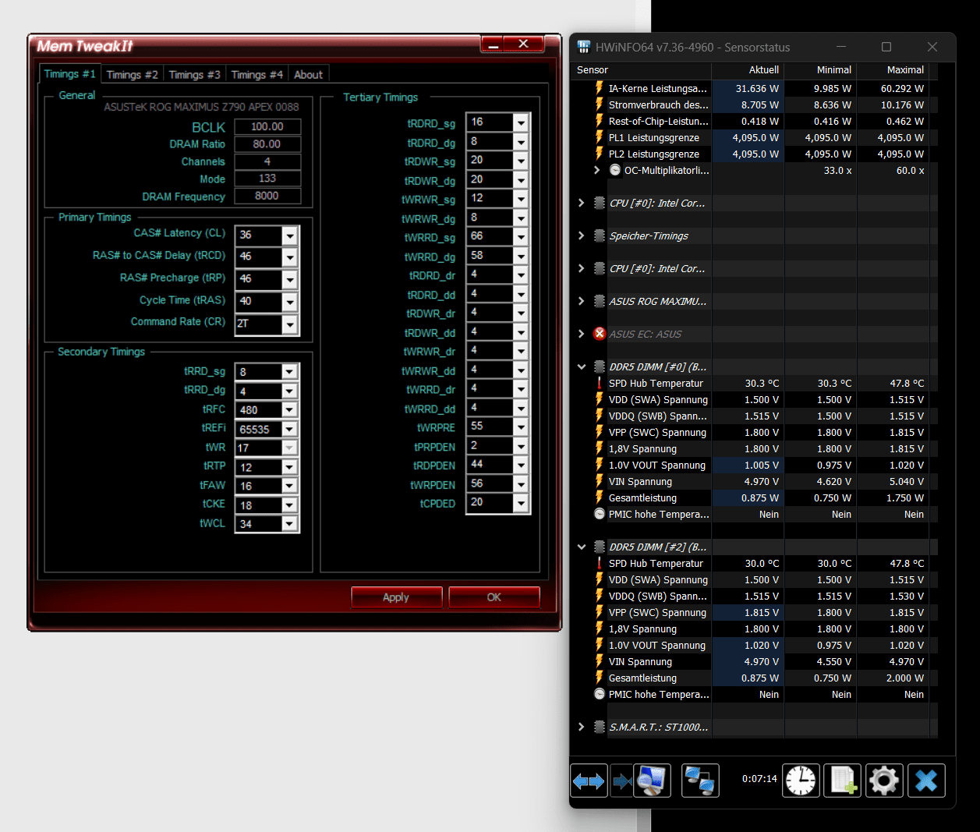Click Apply button in Mem TweakIt
The height and width of the screenshot is (832, 980).
click(x=396, y=597)
